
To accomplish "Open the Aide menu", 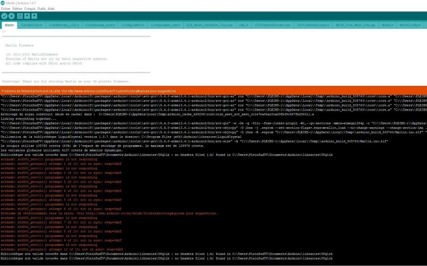I will tap(51, 9).
